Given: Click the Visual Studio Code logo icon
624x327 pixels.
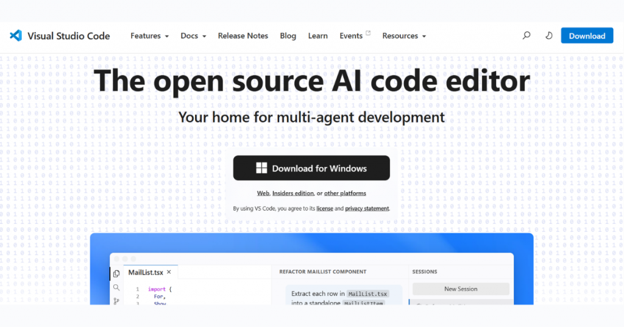Looking at the screenshot, I should pos(16,35).
